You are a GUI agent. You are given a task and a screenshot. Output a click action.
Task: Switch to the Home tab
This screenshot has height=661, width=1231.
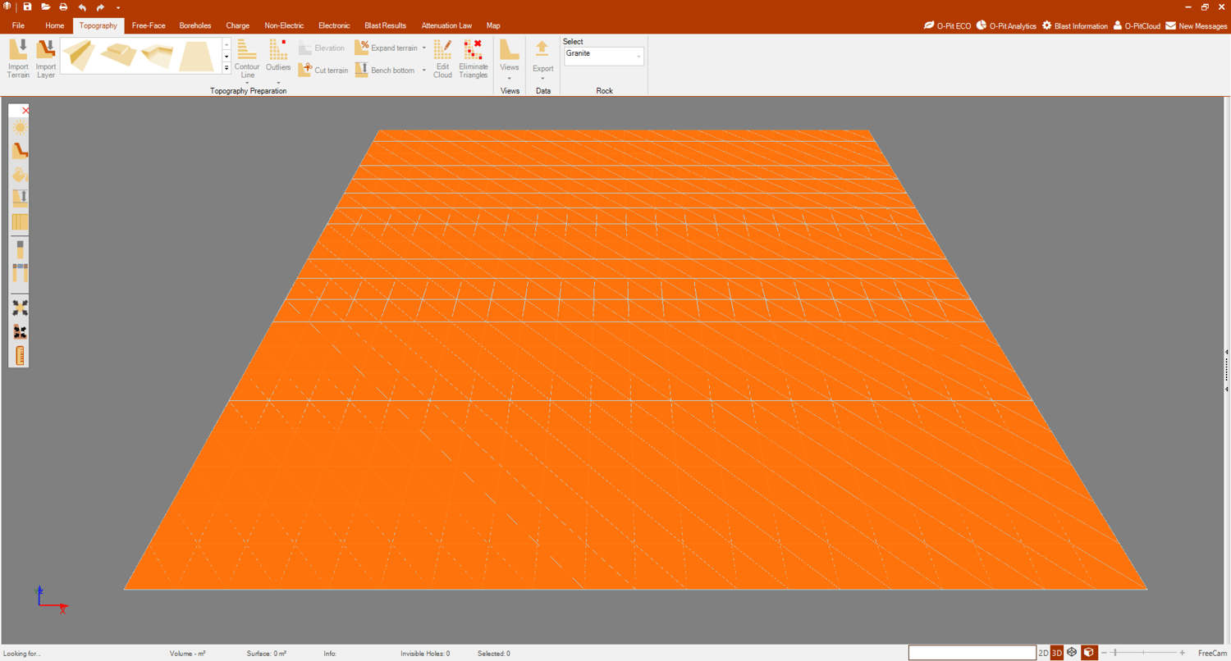click(55, 25)
